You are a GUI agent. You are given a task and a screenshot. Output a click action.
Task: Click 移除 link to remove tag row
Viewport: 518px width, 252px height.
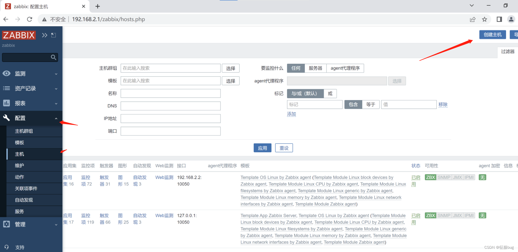tap(443, 105)
